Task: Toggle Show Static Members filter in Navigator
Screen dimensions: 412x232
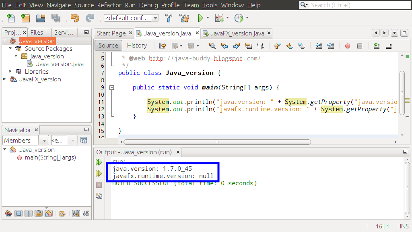Action: [29, 213]
